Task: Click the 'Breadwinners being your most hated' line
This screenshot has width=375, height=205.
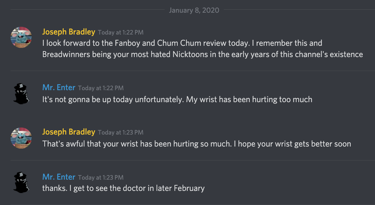Action: [203, 54]
